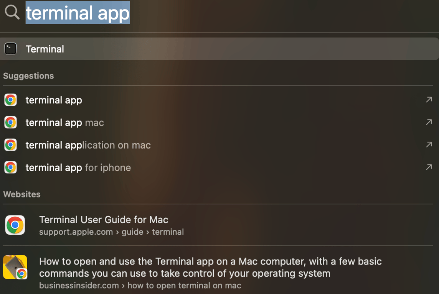Select the 'terminal app' suggestion
This screenshot has width=439, height=294.
click(x=54, y=100)
